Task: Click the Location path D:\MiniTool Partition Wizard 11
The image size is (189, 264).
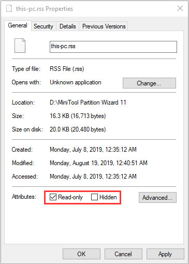Action: 88,102
